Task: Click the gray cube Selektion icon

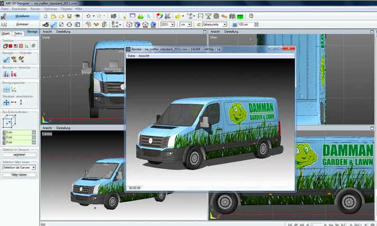Action: [x=33, y=46]
